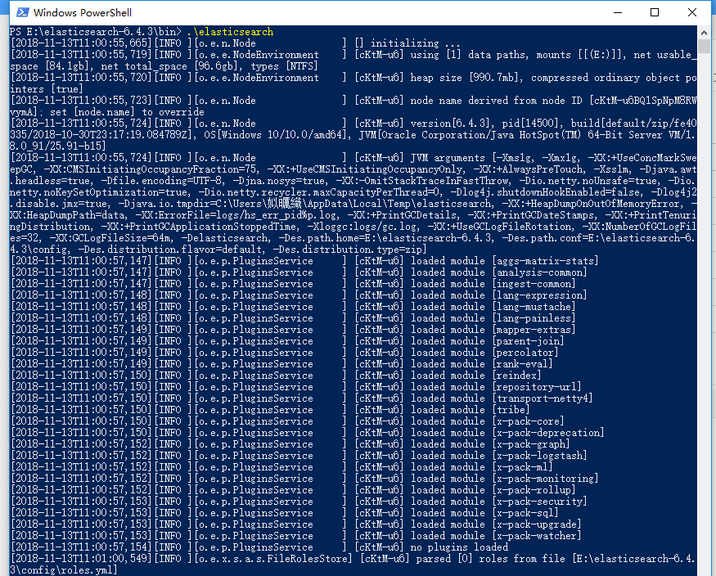
Task: Click the [x-pack-ml] module entry
Action: coord(522,467)
